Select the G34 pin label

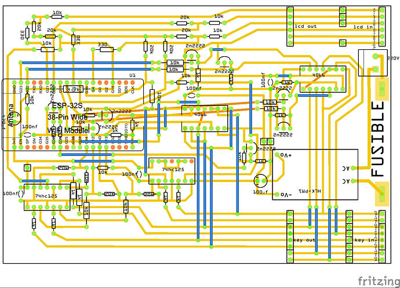(x=41, y=140)
